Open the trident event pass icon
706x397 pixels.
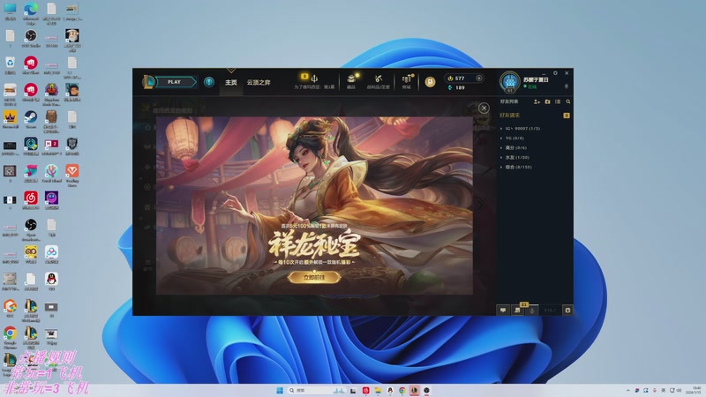click(314, 79)
